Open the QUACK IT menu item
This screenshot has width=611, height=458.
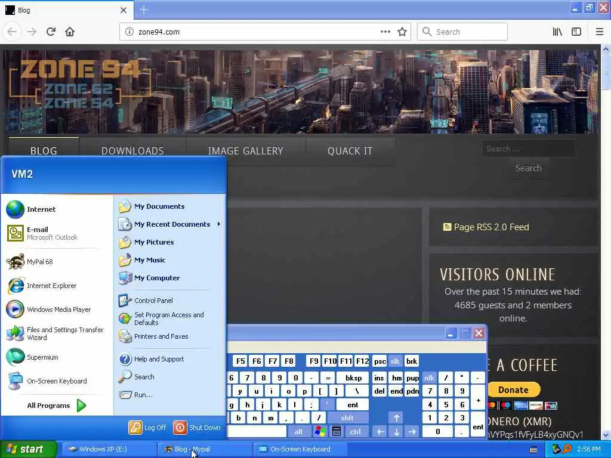350,151
